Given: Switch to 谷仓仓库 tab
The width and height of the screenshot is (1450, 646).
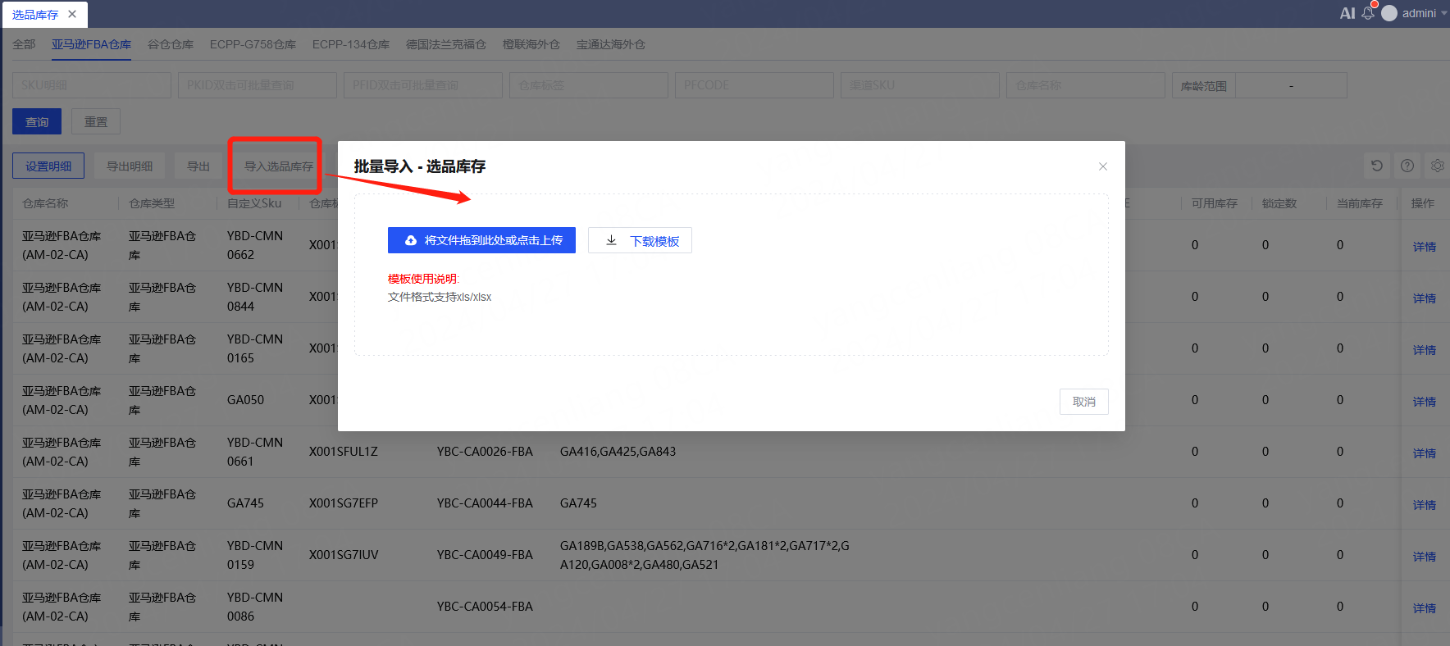Looking at the screenshot, I should click(171, 44).
